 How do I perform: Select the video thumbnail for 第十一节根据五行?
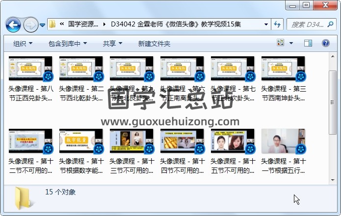pyautogui.click(x=283, y=141)
